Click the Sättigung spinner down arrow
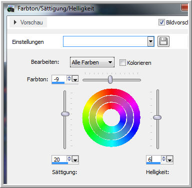The width and height of the screenshot is (192, 188). 69,161
